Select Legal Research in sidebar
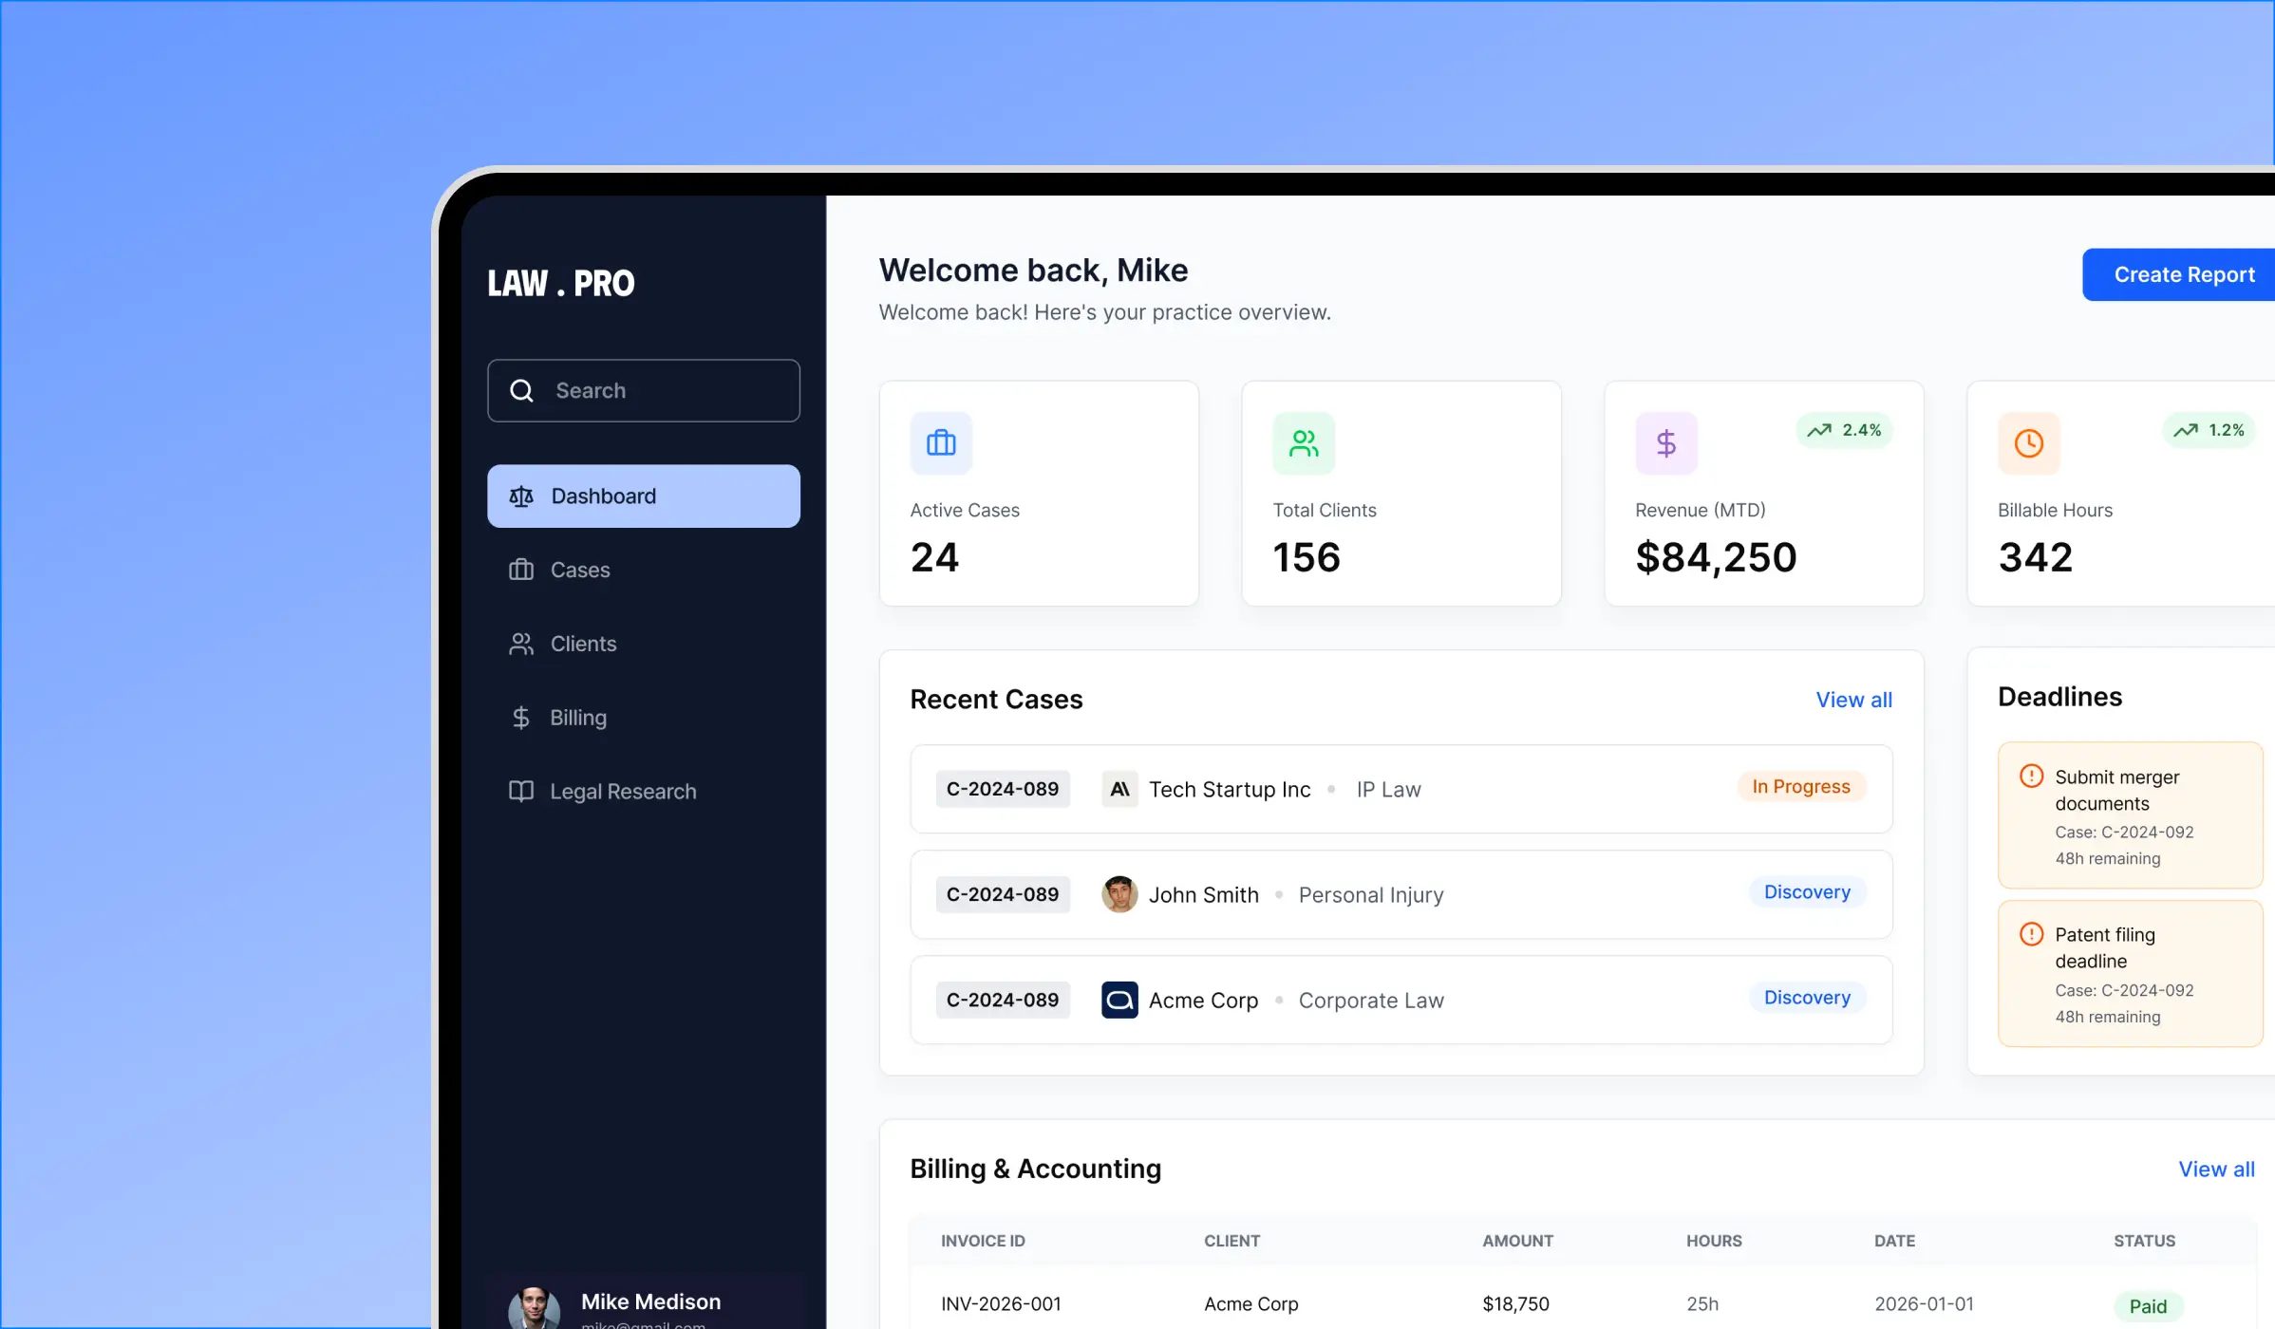Image resolution: width=2275 pixels, height=1329 pixels. [644, 791]
